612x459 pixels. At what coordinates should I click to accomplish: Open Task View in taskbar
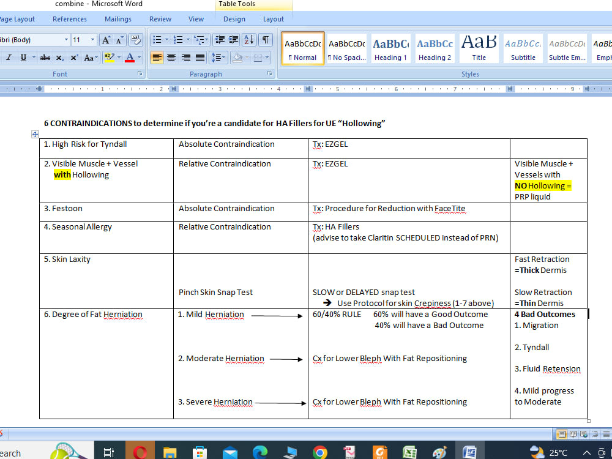point(109,453)
